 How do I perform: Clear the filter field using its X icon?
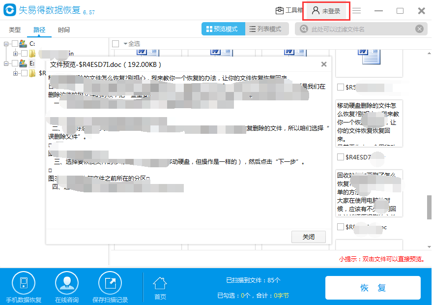tap(419, 29)
